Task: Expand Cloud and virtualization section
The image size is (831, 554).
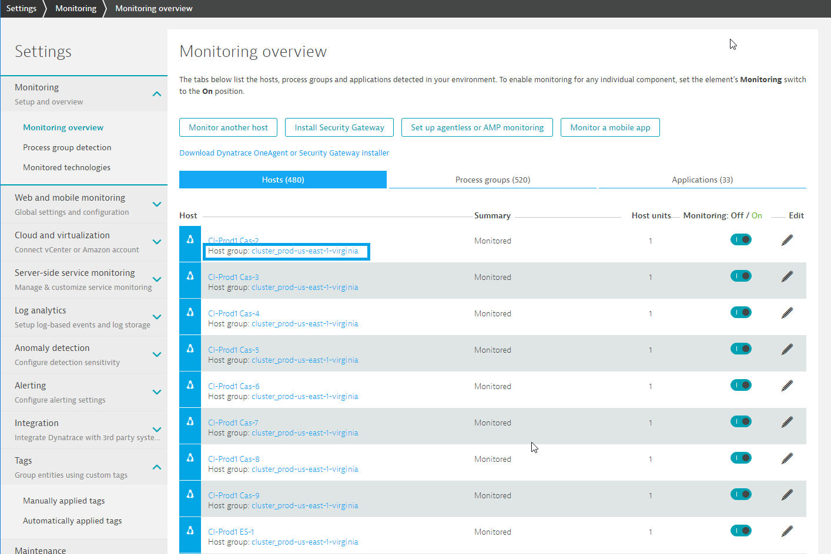Action: click(x=157, y=242)
